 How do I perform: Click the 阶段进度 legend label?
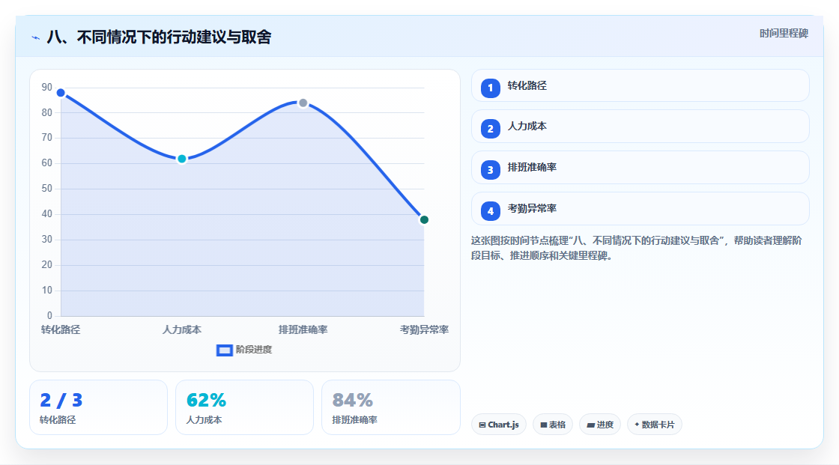point(254,350)
